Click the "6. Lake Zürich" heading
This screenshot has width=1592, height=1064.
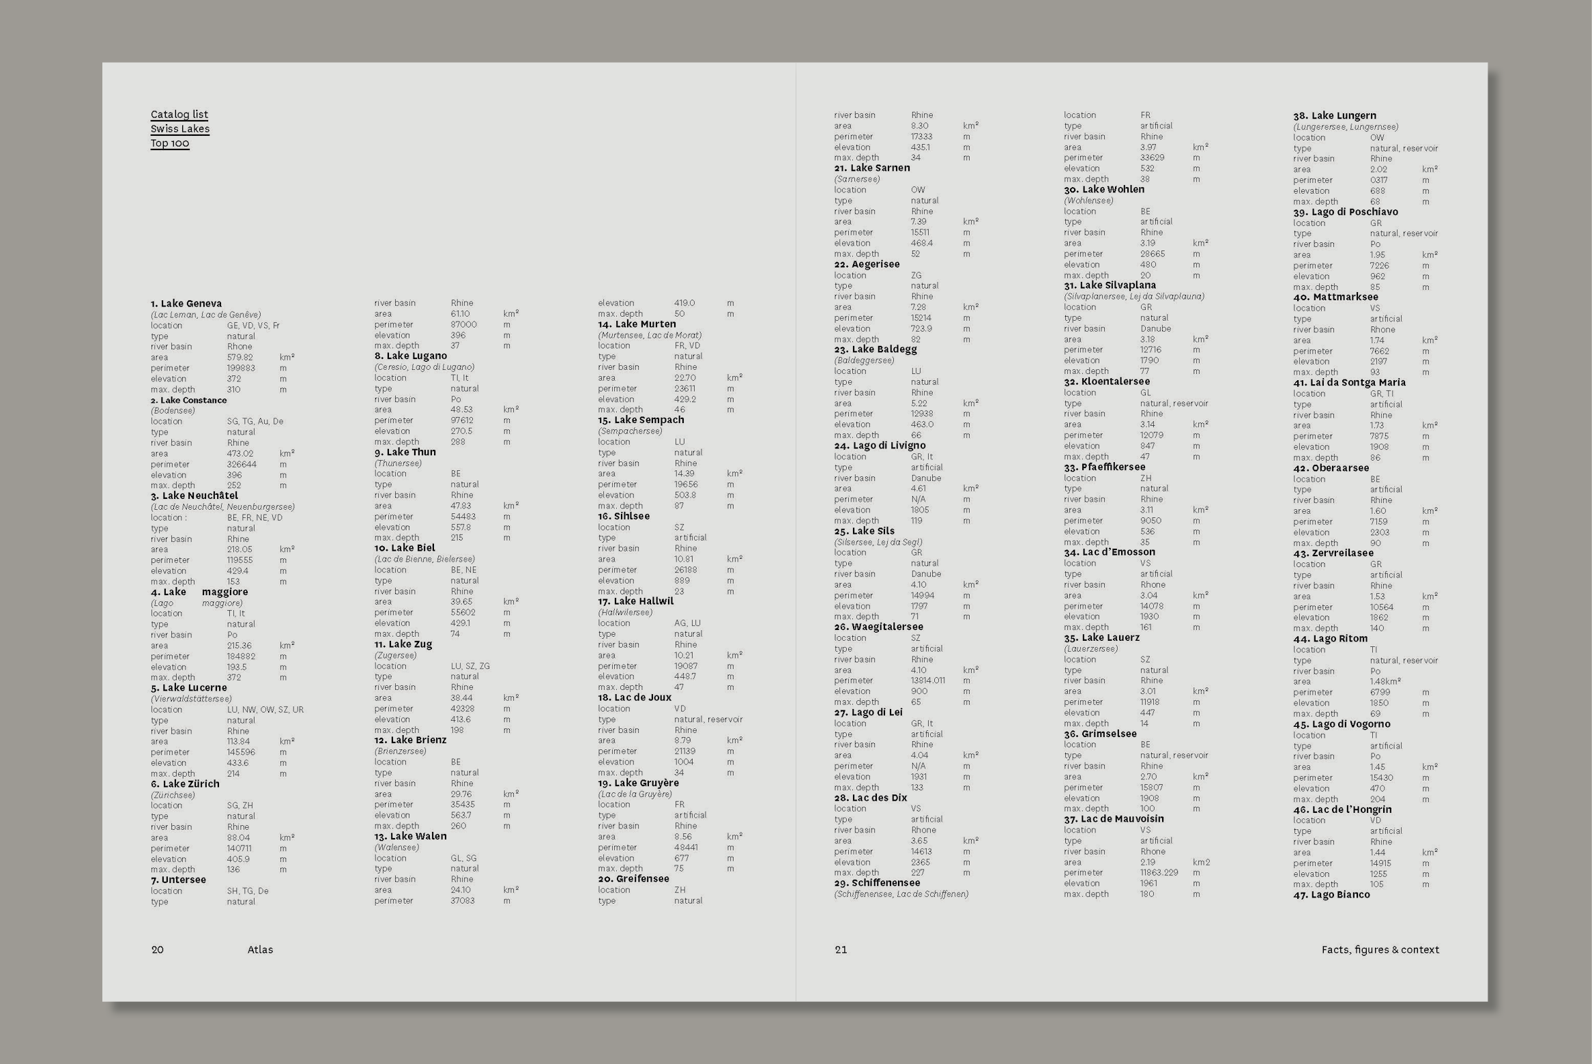pos(185,784)
